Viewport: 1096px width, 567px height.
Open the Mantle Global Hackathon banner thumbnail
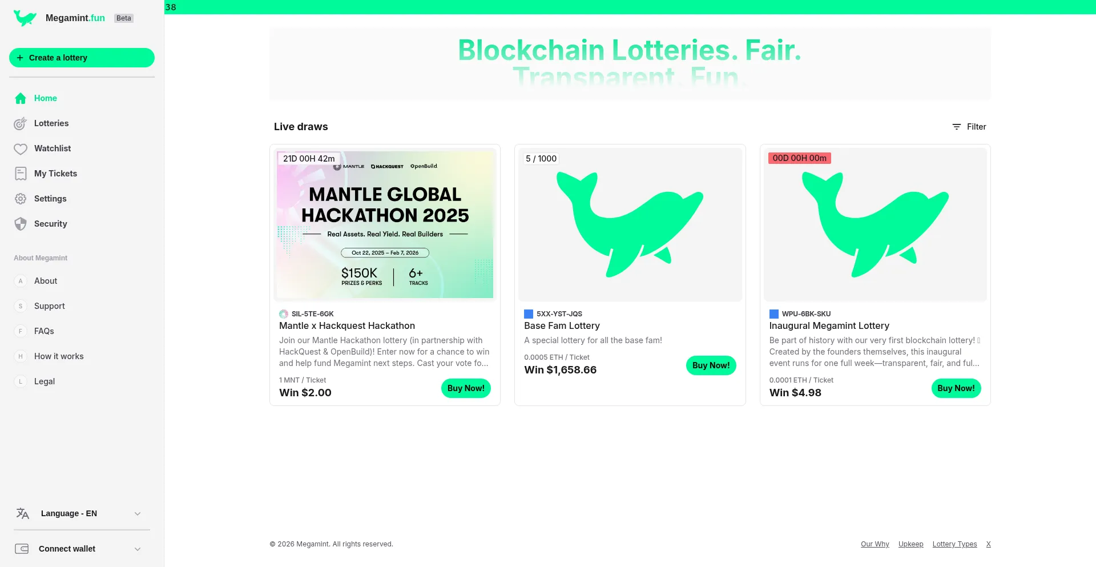[x=385, y=224]
